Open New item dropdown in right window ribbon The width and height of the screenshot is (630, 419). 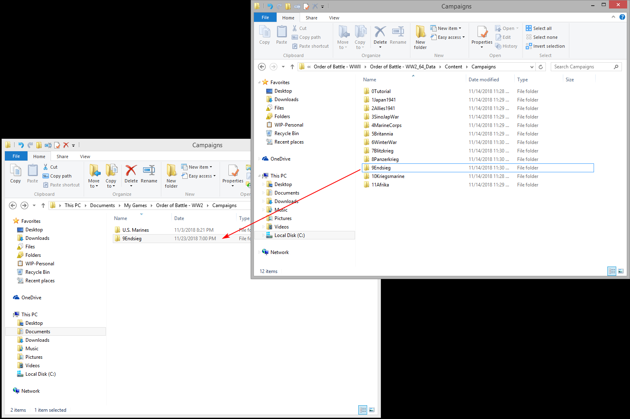click(x=446, y=28)
